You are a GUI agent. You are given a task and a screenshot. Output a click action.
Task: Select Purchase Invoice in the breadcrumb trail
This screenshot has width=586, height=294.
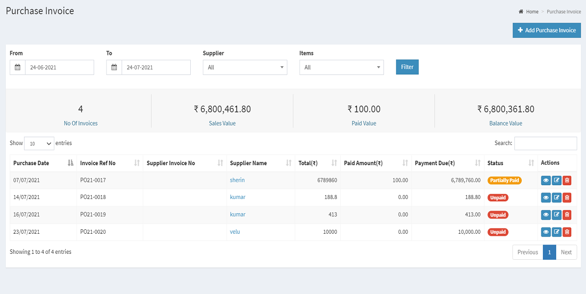pyautogui.click(x=563, y=11)
